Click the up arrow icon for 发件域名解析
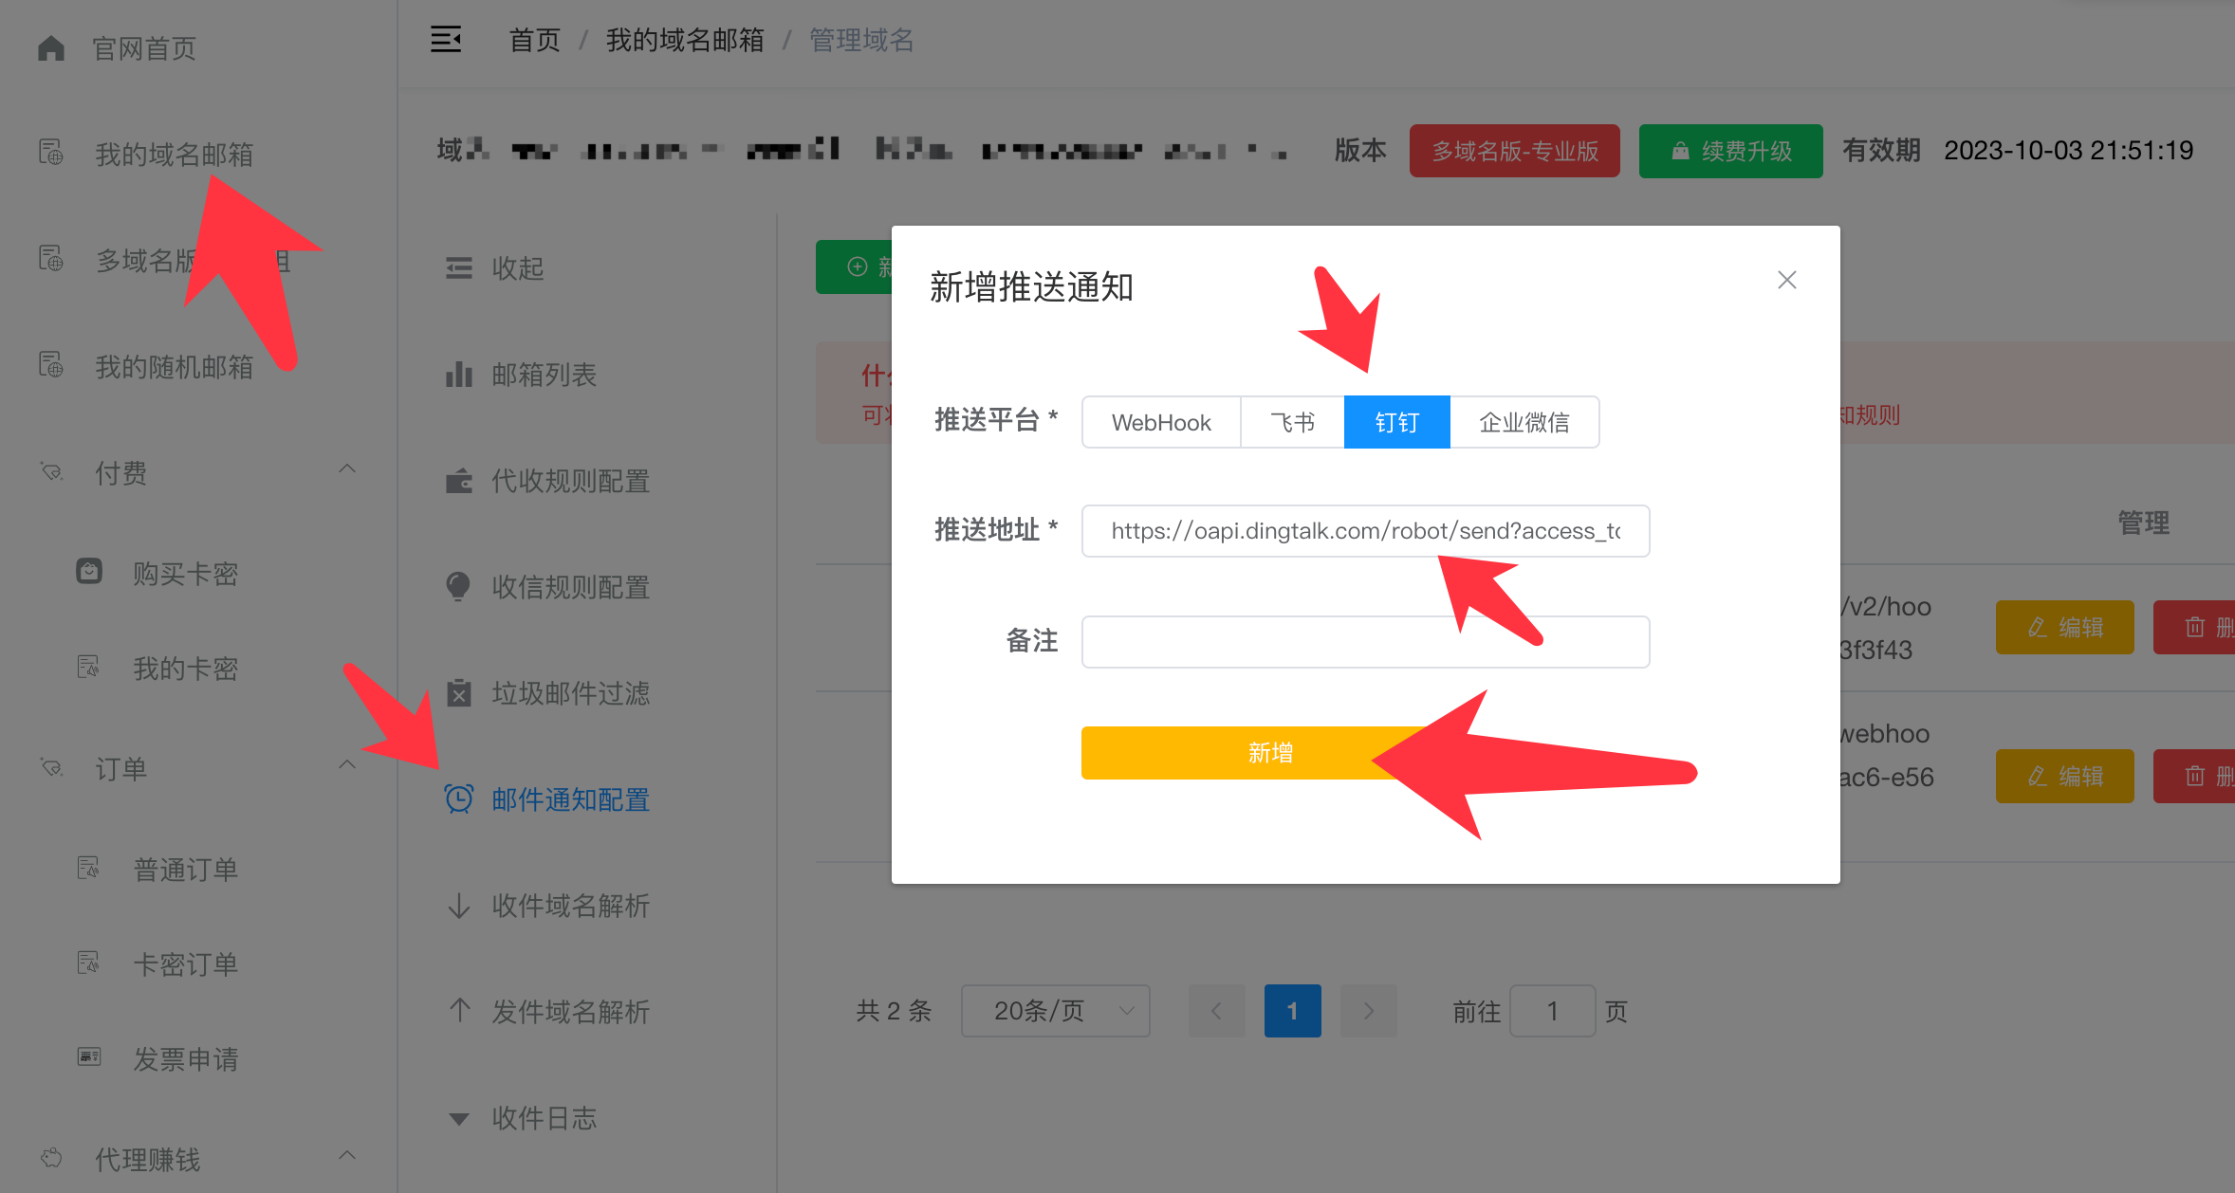This screenshot has height=1193, width=2235. (459, 1010)
